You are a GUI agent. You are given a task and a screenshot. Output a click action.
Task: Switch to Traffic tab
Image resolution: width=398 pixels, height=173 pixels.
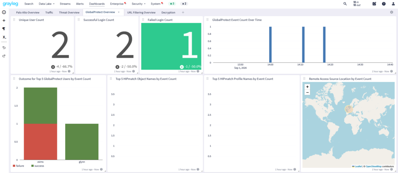click(x=49, y=12)
